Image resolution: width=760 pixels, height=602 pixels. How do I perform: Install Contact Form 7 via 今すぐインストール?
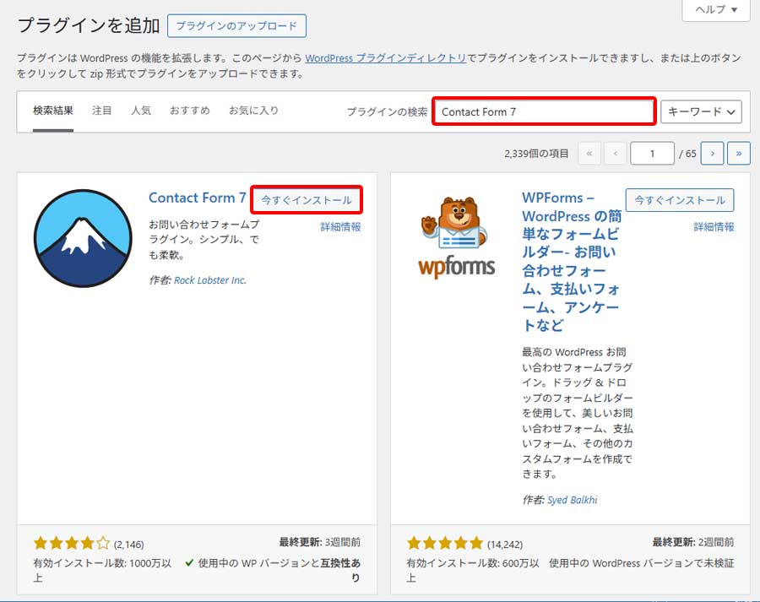307,199
